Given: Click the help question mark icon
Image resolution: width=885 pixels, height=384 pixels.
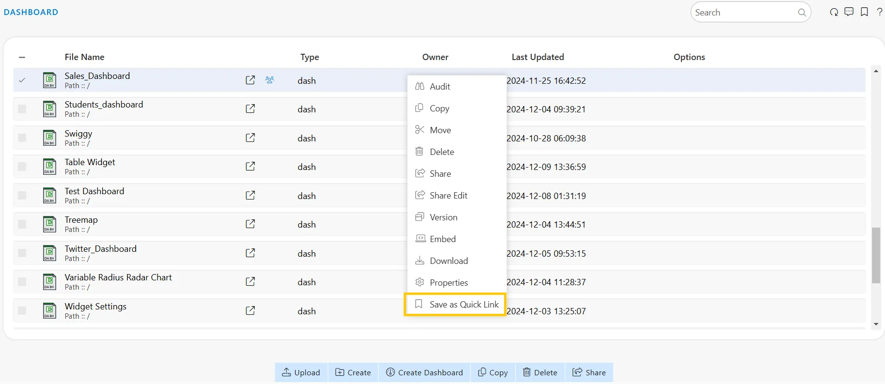Looking at the screenshot, I should coord(879,12).
